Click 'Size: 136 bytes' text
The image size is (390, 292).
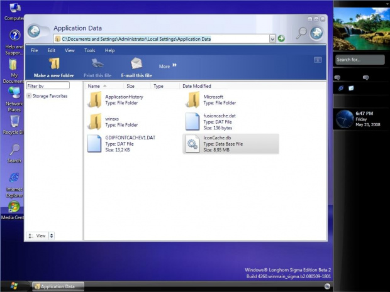218,128
